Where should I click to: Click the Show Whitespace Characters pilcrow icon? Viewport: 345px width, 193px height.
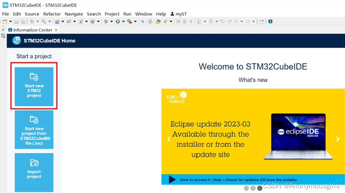click(191, 22)
